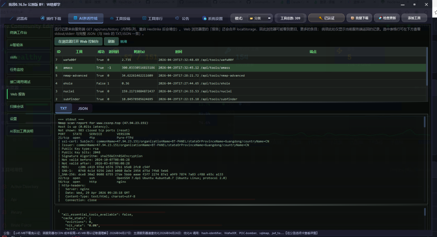Click the 刷新 refresh button
This screenshot has width=437, height=237.
(111, 41)
